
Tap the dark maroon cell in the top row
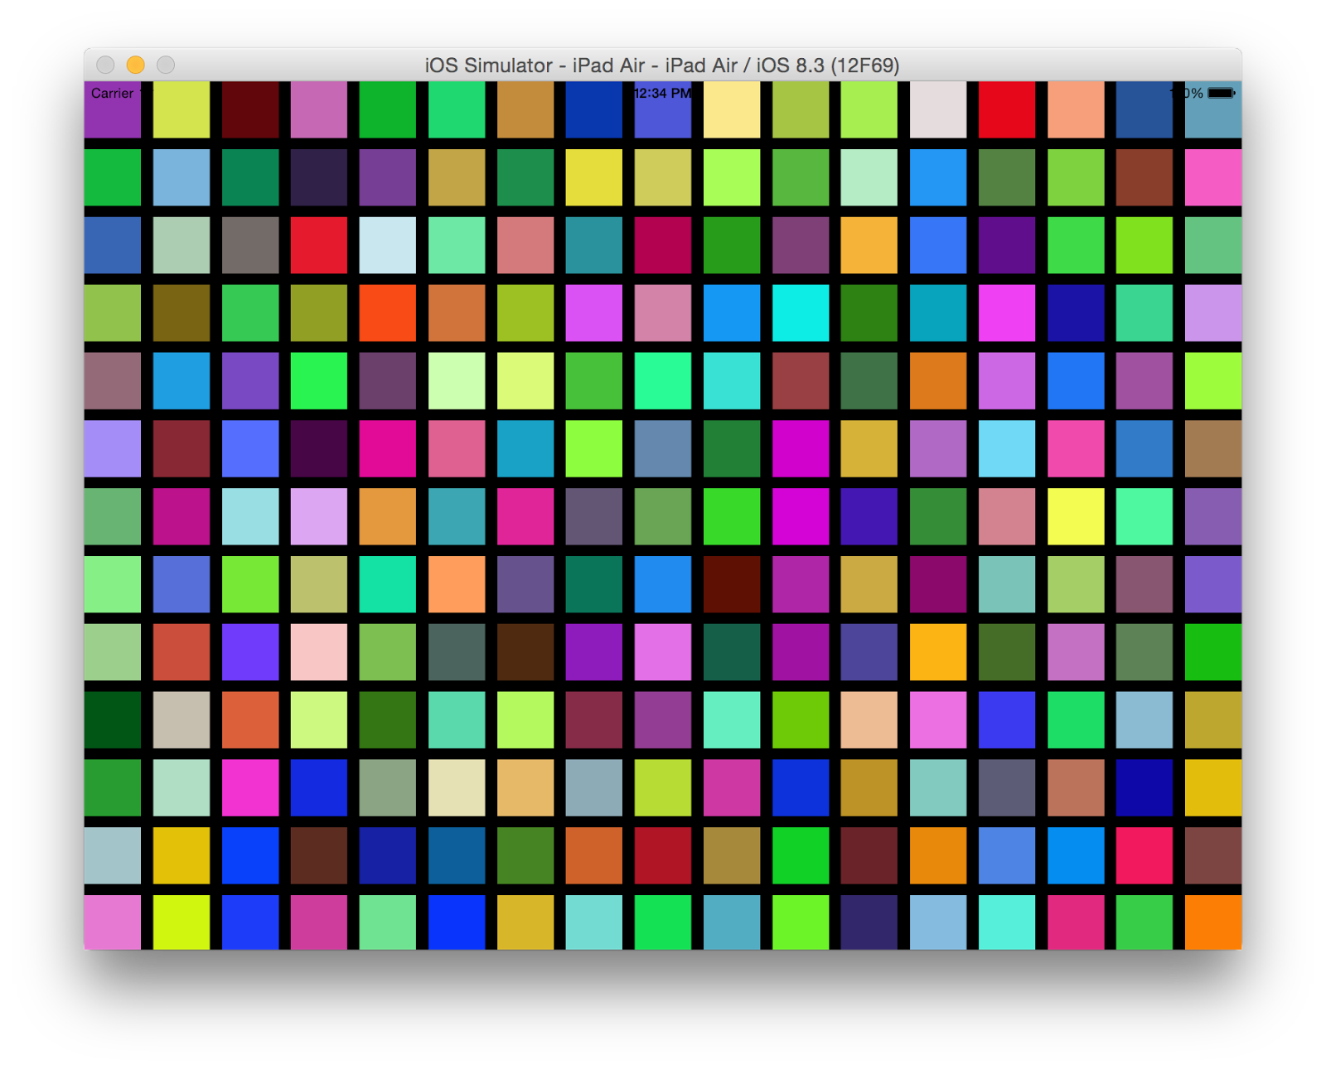click(x=250, y=109)
